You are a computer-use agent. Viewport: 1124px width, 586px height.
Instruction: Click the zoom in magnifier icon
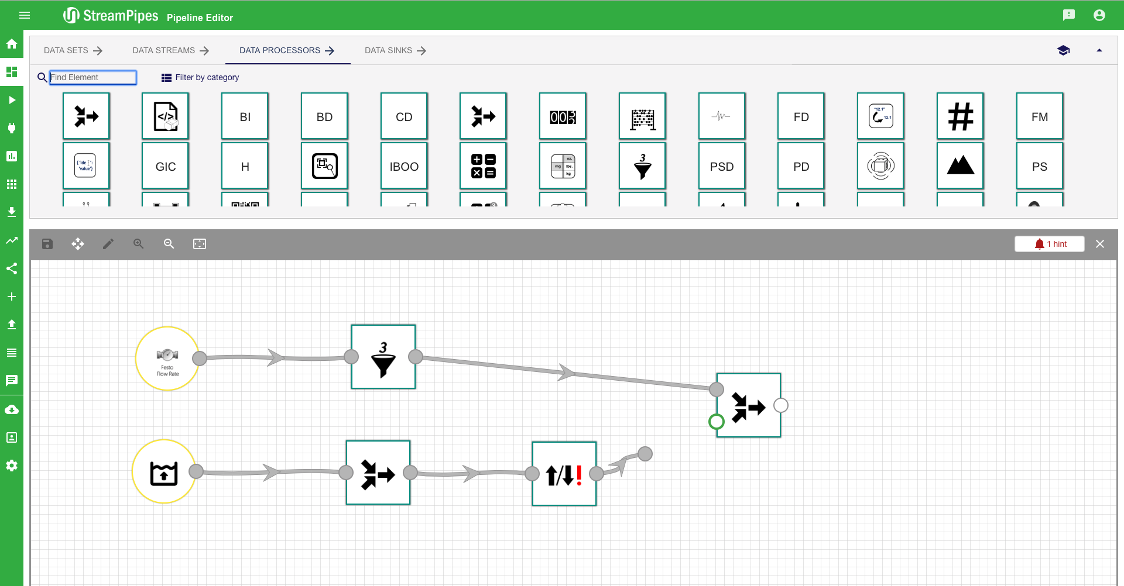[139, 244]
